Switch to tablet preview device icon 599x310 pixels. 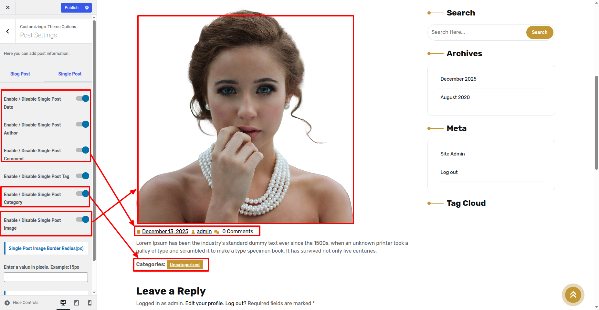77,303
